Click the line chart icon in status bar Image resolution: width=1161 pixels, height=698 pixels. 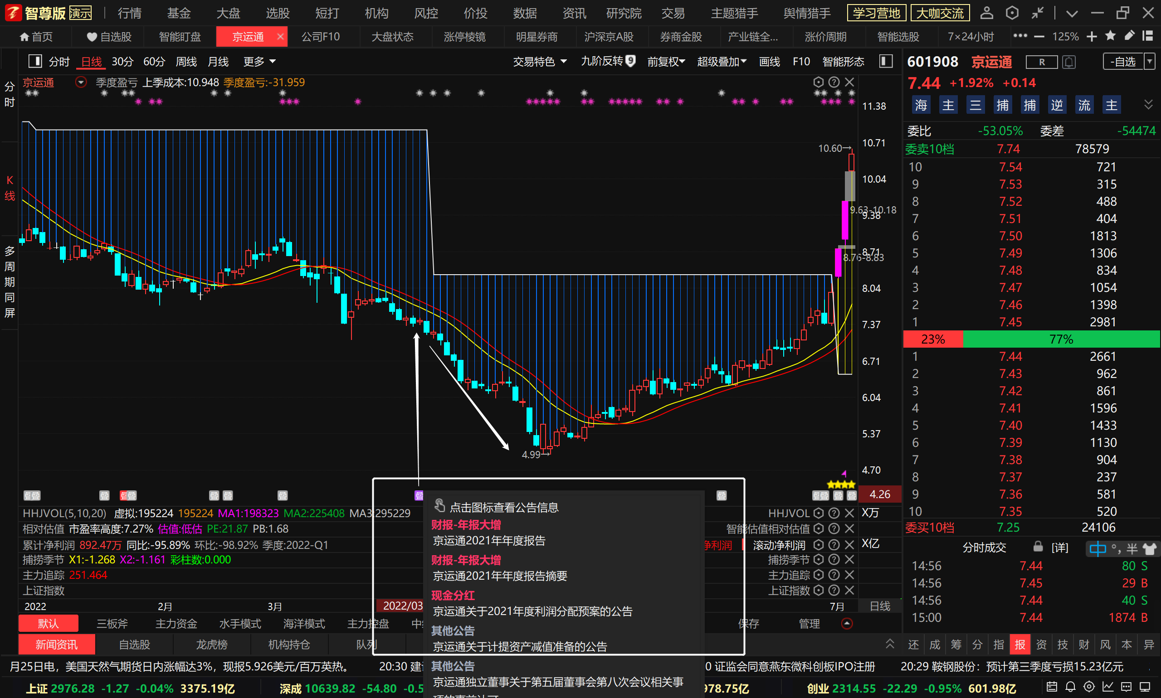1107,687
